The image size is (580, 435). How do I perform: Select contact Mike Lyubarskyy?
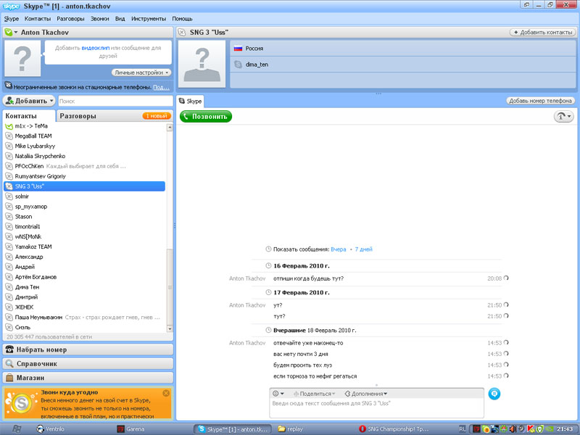click(x=85, y=146)
